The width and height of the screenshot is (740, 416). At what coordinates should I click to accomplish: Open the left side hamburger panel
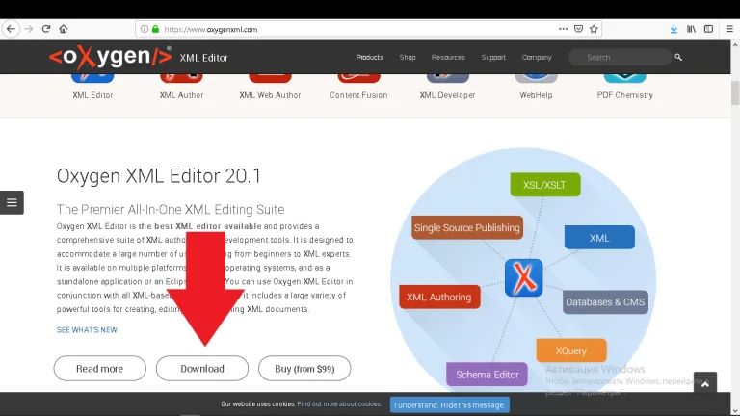tap(12, 202)
